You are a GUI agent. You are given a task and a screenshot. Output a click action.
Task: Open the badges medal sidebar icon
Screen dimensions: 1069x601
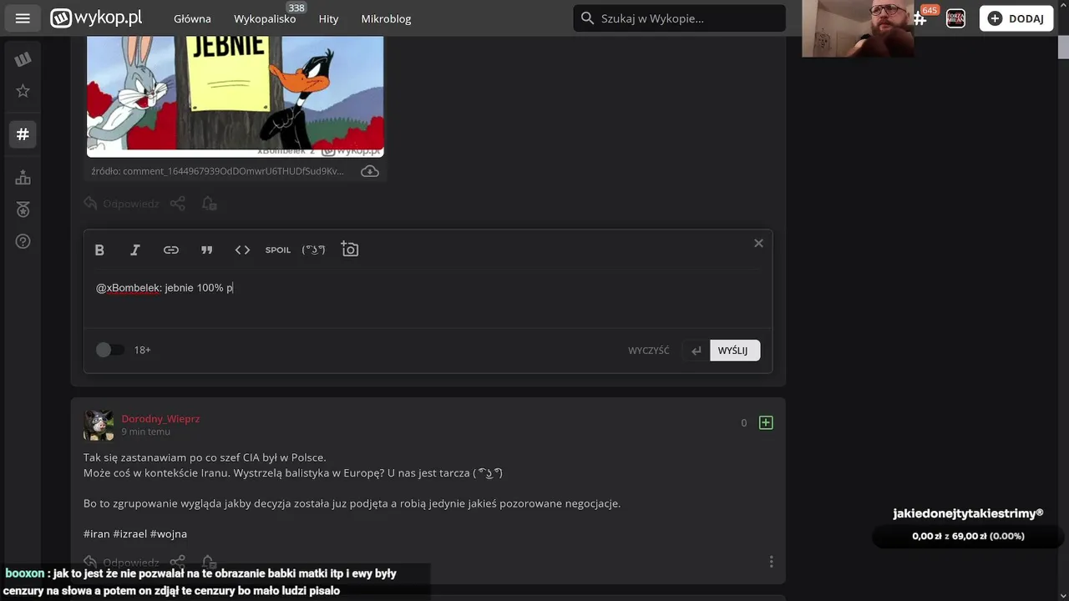(23, 209)
